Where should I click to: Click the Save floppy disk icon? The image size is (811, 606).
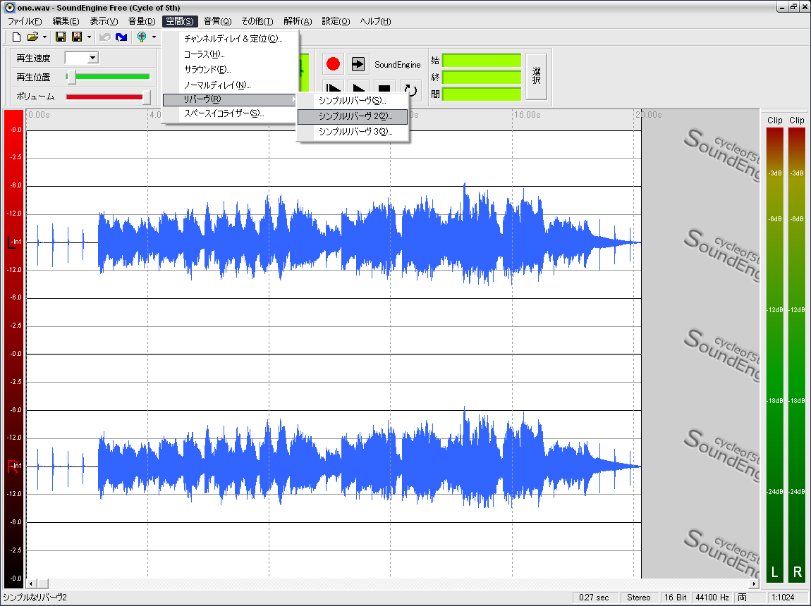[x=61, y=37]
